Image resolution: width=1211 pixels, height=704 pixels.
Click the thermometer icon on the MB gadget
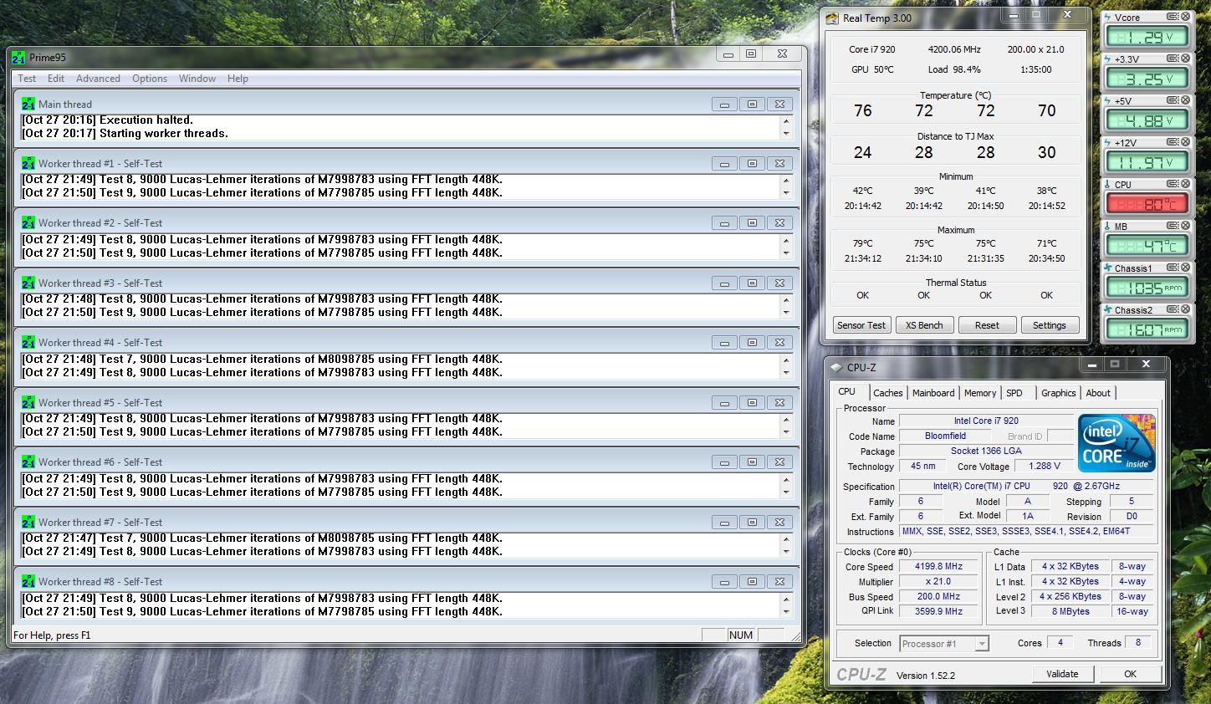[x=1108, y=226]
